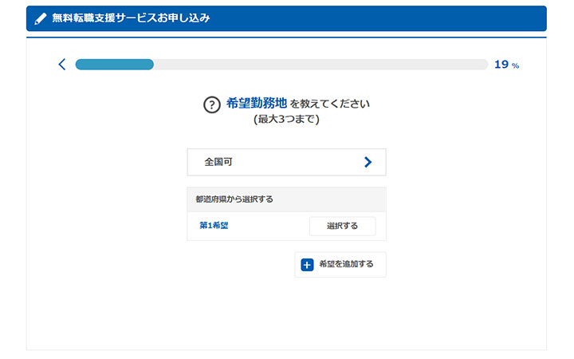
Task: Click the 希望勤務地 heading text
Action: click(x=256, y=104)
